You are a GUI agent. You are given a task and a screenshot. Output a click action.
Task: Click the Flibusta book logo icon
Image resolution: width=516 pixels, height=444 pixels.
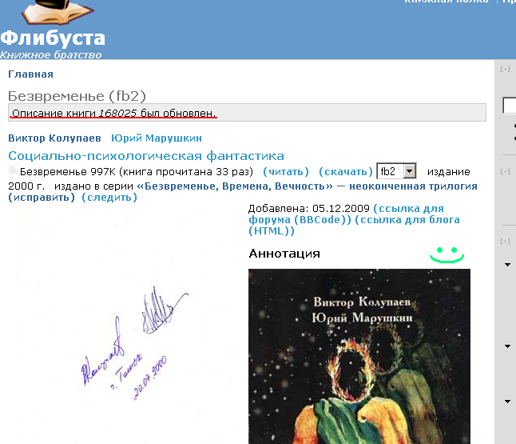(x=58, y=12)
